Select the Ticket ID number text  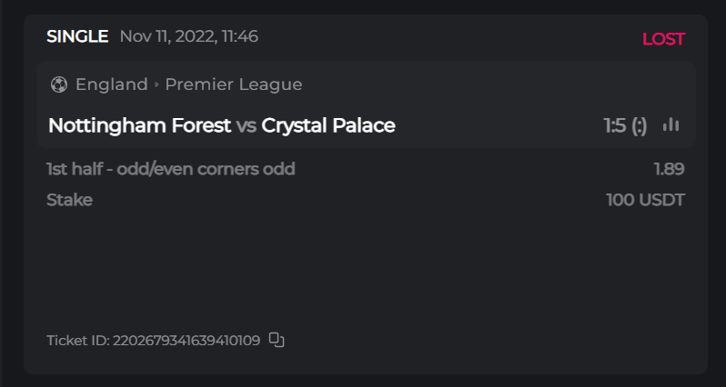[186, 341]
